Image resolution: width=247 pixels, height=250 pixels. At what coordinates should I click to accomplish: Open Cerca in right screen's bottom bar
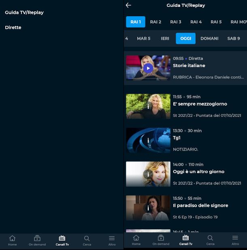[210, 240]
